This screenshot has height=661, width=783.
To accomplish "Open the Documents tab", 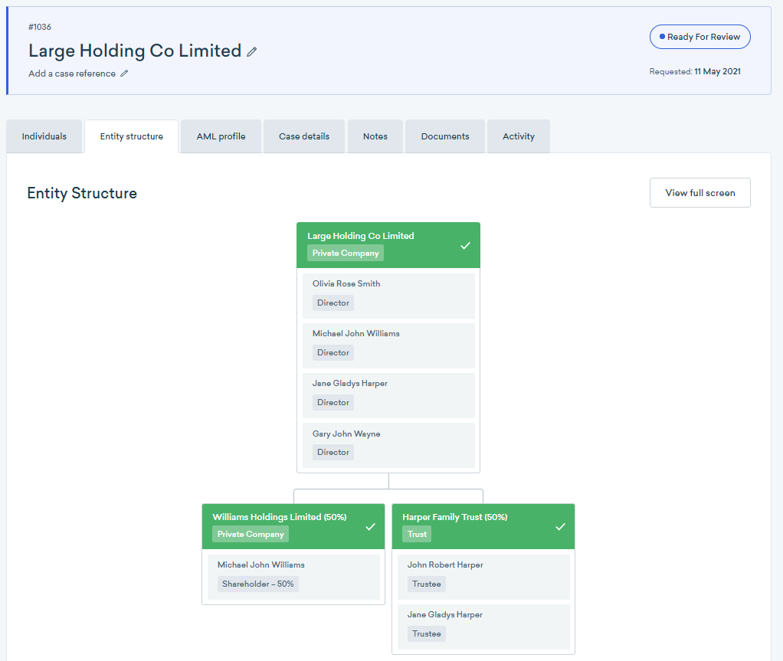I will point(445,136).
